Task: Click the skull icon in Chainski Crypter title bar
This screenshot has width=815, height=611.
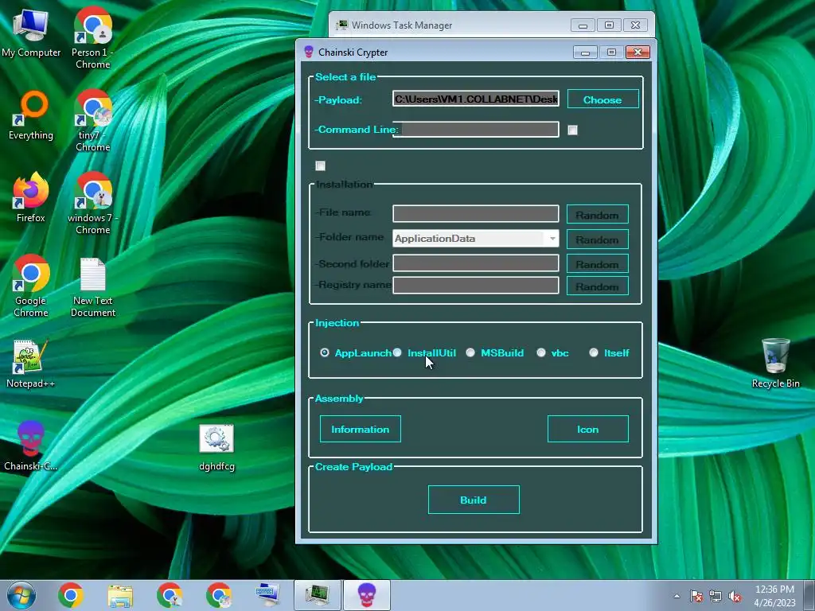Action: pos(308,52)
